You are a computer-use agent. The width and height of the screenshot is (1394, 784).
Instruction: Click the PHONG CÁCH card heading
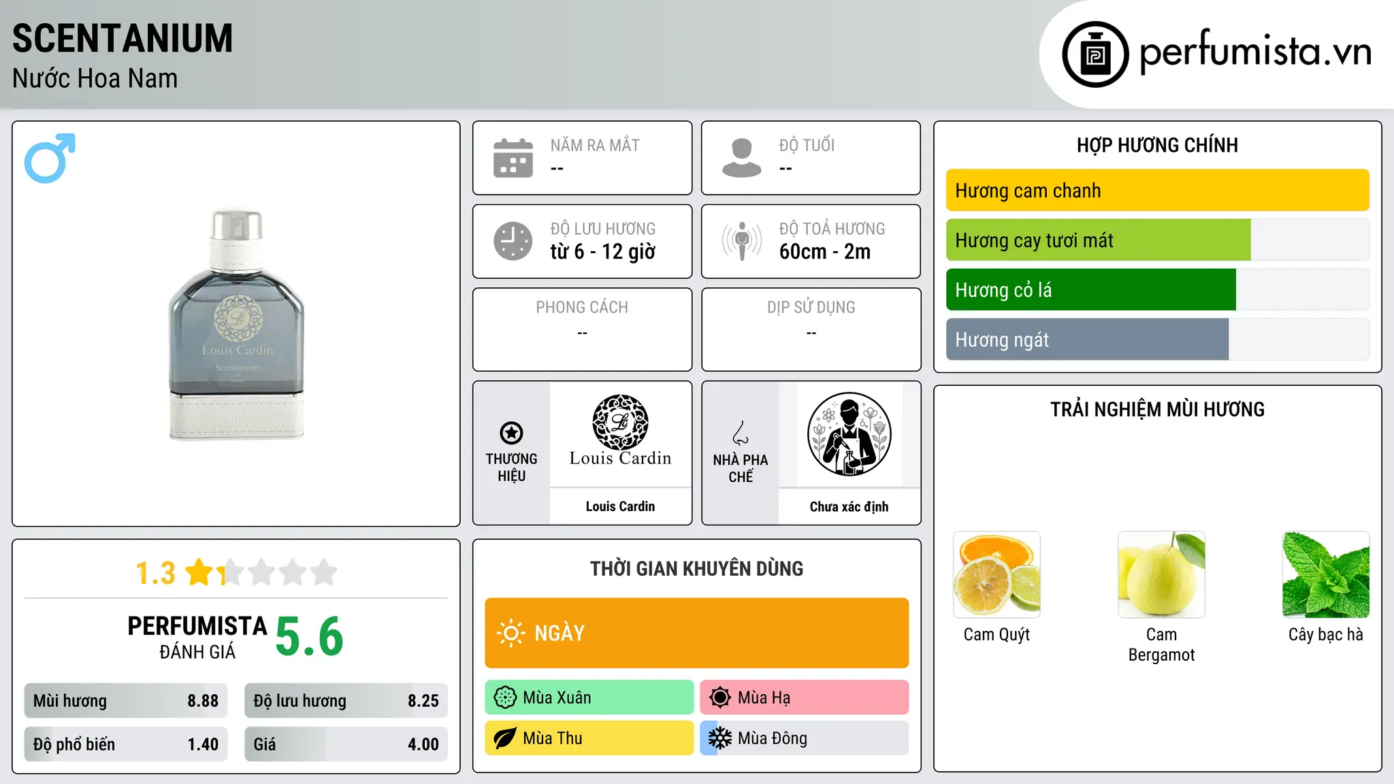pos(582,308)
